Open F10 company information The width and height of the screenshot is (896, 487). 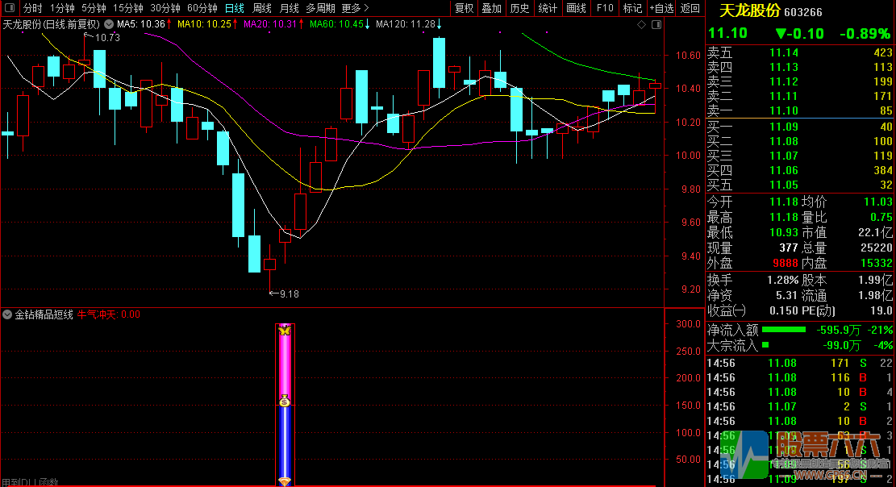tap(605, 8)
